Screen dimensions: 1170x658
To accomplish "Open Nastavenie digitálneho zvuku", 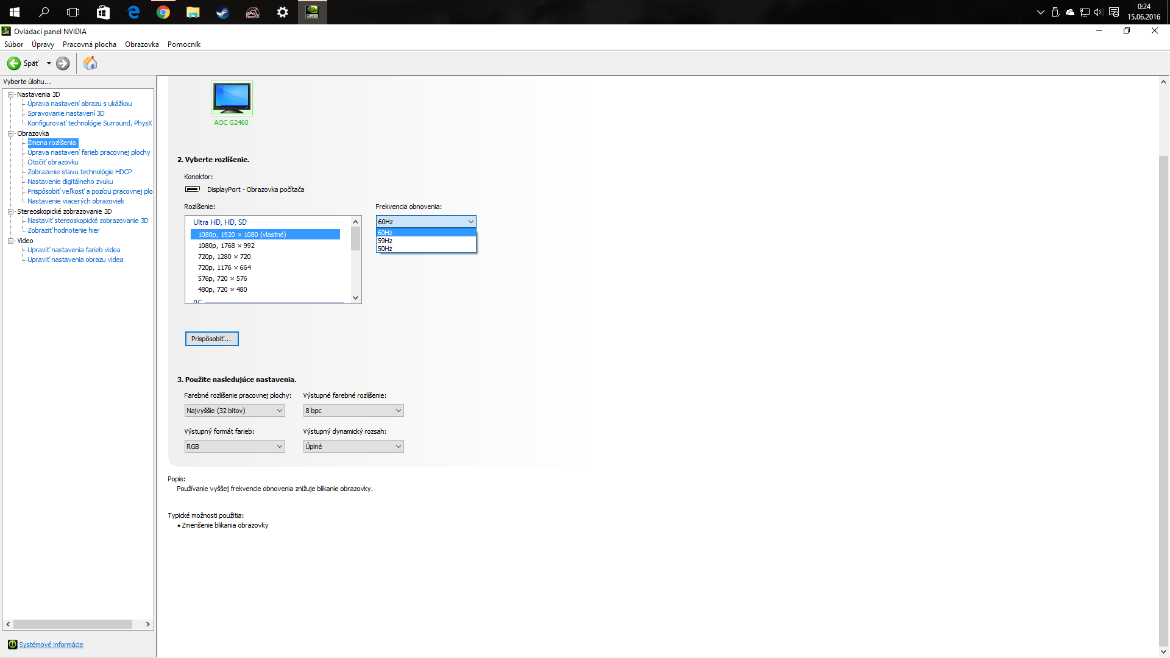I will click(x=70, y=182).
